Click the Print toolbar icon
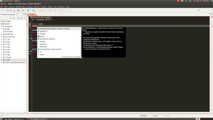 14,10
